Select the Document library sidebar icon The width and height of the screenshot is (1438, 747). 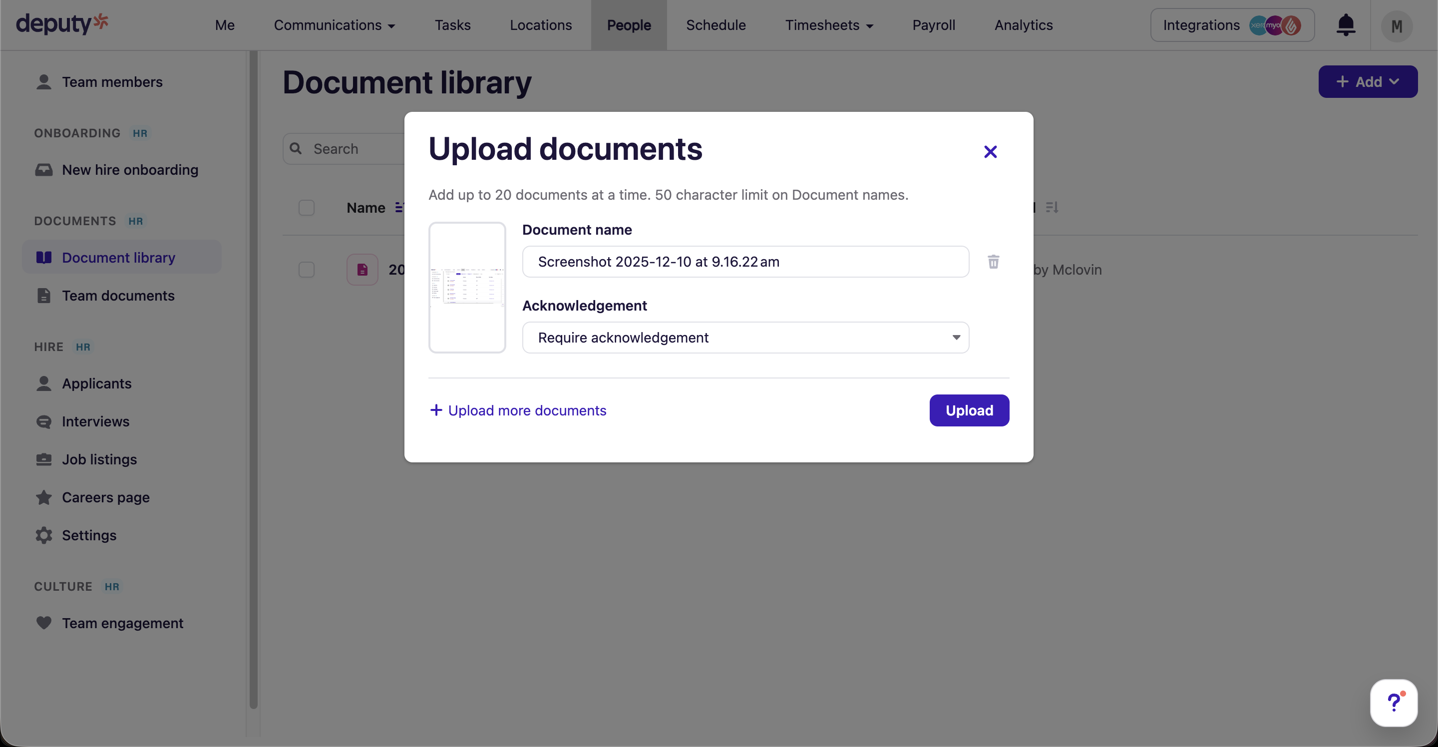click(x=44, y=257)
